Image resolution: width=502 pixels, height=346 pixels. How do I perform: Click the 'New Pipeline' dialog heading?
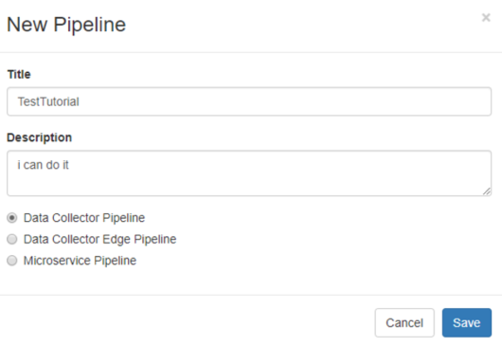point(66,25)
